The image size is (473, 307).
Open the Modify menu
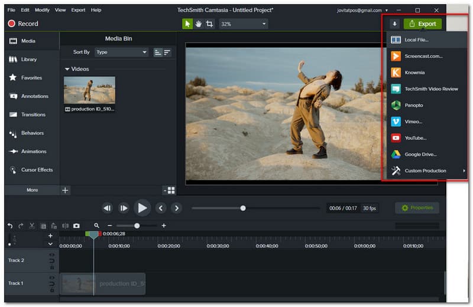pyautogui.click(x=42, y=10)
